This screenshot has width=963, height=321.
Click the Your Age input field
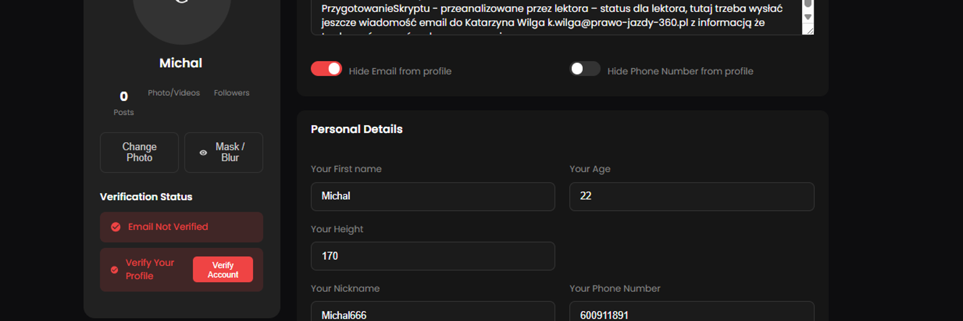click(692, 197)
